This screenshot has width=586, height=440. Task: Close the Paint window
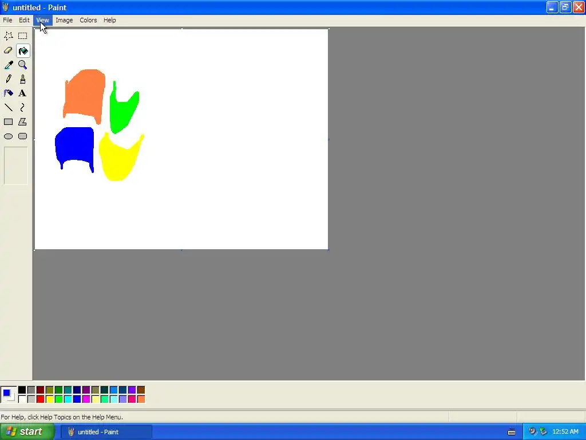pyautogui.click(x=579, y=7)
